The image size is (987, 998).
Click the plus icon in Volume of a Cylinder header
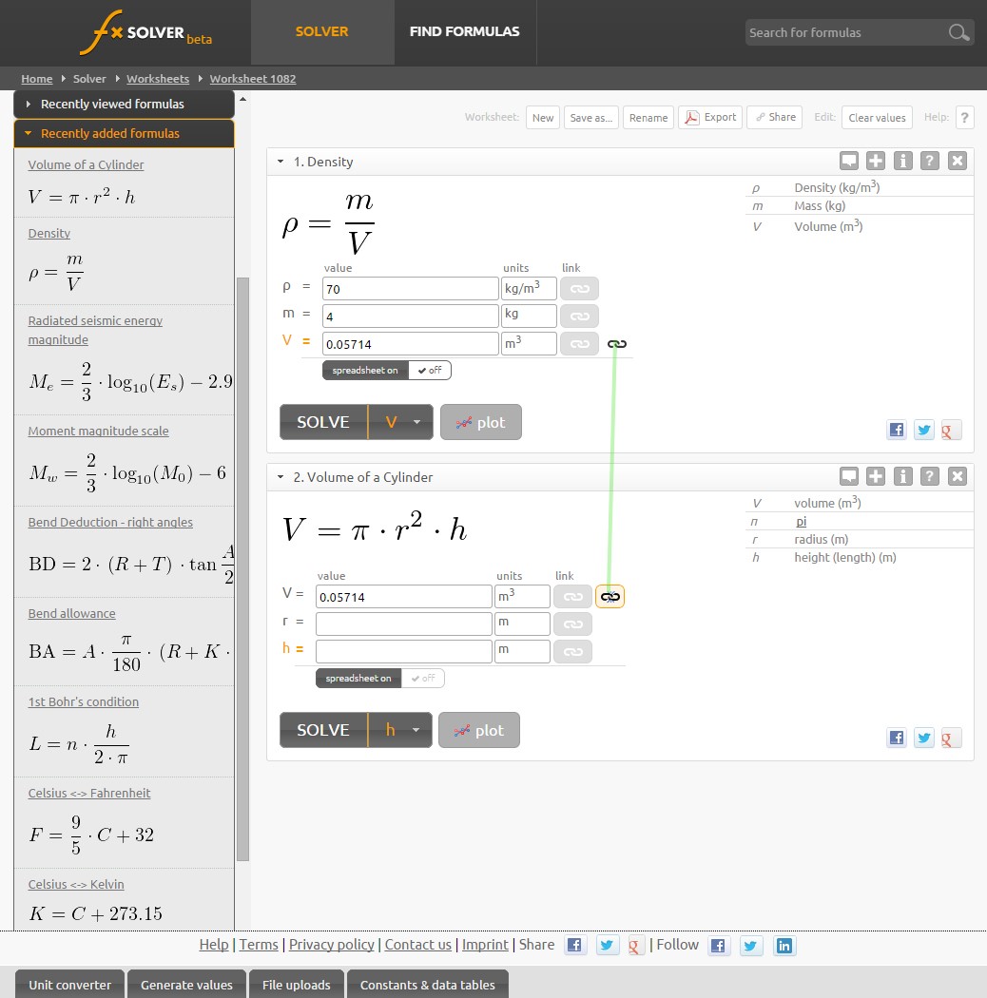876,476
